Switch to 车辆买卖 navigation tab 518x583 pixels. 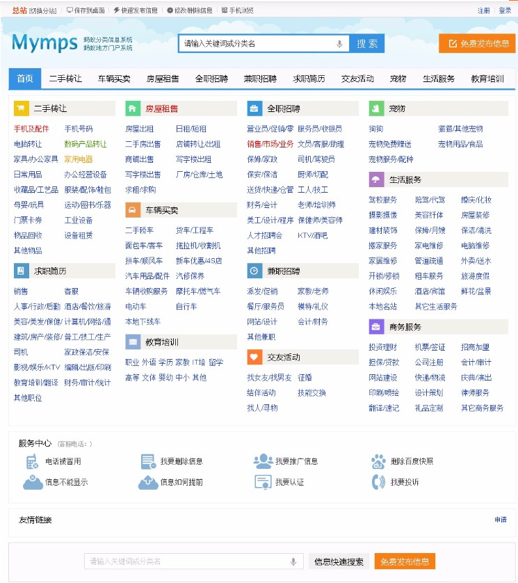[x=114, y=79]
